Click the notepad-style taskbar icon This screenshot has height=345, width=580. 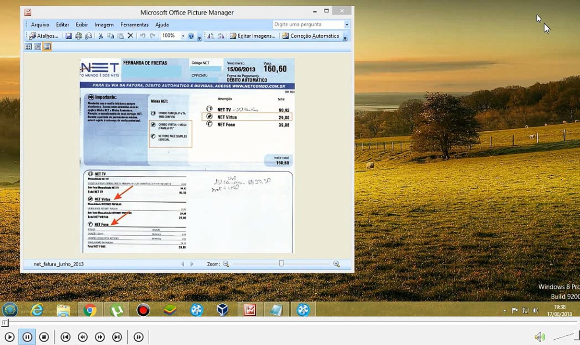[276, 310]
